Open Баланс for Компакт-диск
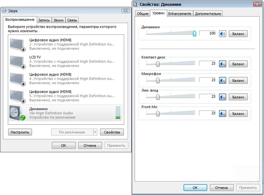This screenshot has width=264, height=195. pos(238,64)
